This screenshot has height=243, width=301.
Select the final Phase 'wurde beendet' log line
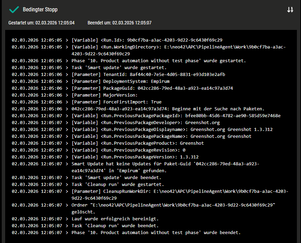click(156, 233)
